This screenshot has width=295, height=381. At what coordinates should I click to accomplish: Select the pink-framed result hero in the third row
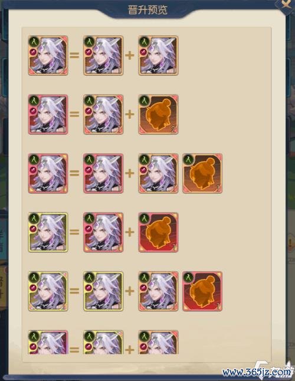click(48, 173)
